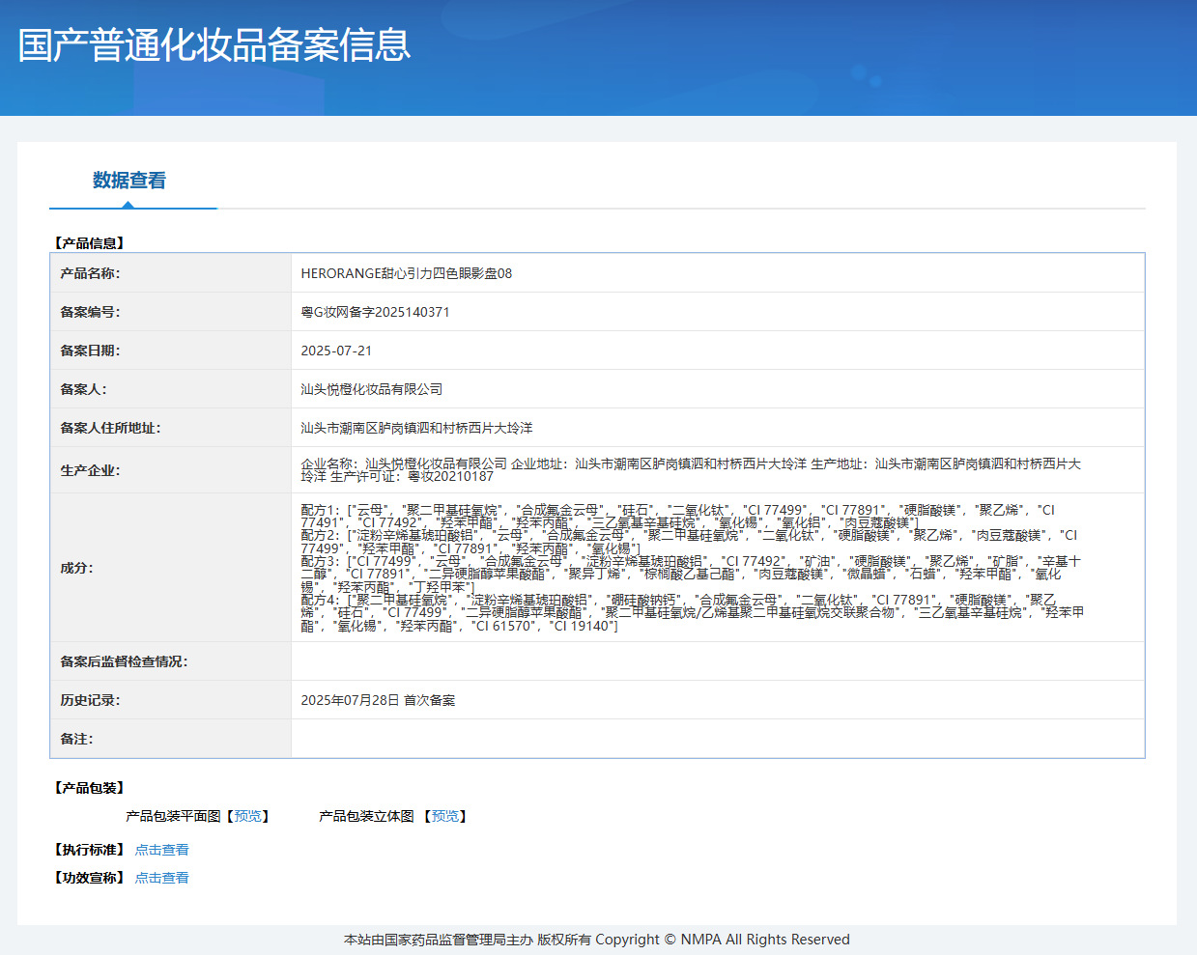Click the 备案日期 row label
The image size is (1197, 955).
[90, 351]
